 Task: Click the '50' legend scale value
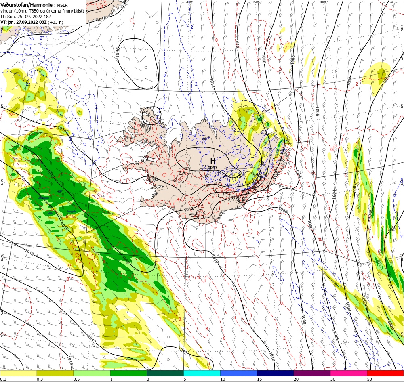coord(370,379)
